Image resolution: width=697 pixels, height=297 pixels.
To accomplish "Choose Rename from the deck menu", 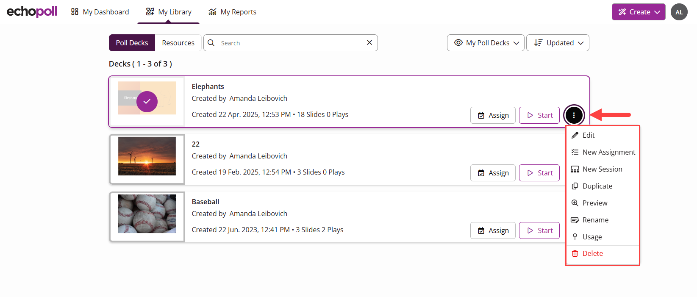I will (x=603, y=220).
